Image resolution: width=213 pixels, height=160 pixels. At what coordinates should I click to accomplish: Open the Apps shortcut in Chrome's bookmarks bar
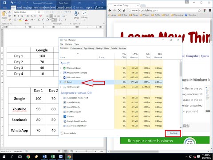112,15
